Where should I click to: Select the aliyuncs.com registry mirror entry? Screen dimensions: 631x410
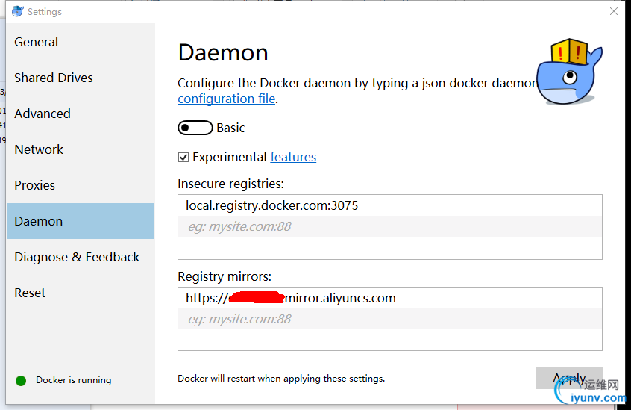click(390, 299)
